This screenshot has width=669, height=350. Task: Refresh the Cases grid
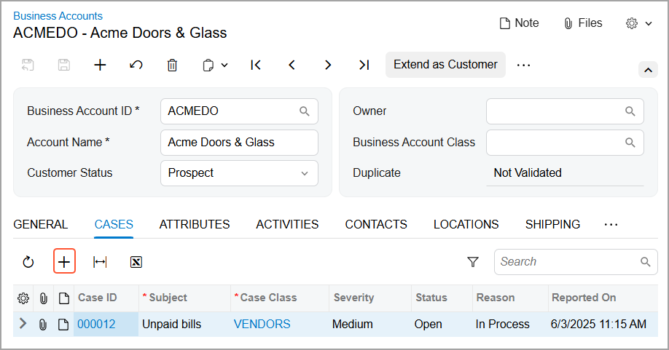(28, 262)
